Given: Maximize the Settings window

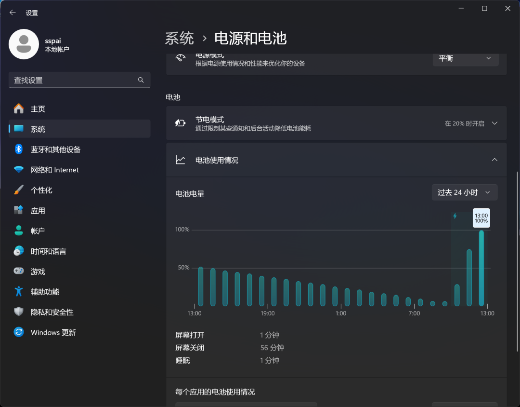Looking at the screenshot, I should coord(484,8).
